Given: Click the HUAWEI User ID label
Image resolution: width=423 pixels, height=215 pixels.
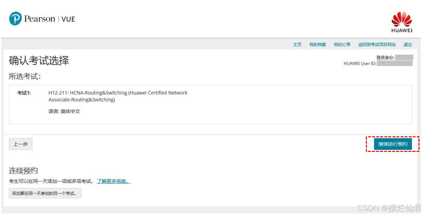Looking at the screenshot, I should pos(360,63).
